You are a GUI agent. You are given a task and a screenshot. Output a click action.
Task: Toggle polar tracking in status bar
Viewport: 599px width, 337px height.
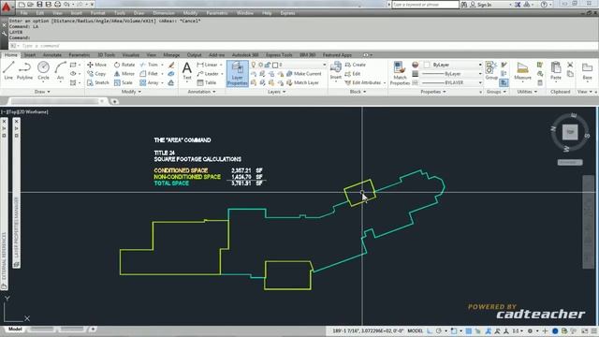pyautogui.click(x=439, y=330)
